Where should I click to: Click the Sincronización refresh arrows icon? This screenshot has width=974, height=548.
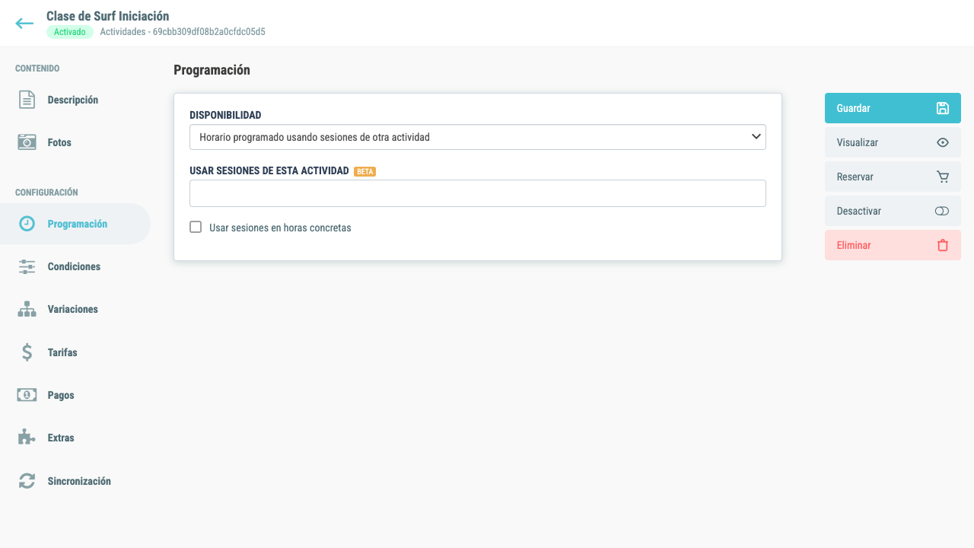pyautogui.click(x=27, y=481)
